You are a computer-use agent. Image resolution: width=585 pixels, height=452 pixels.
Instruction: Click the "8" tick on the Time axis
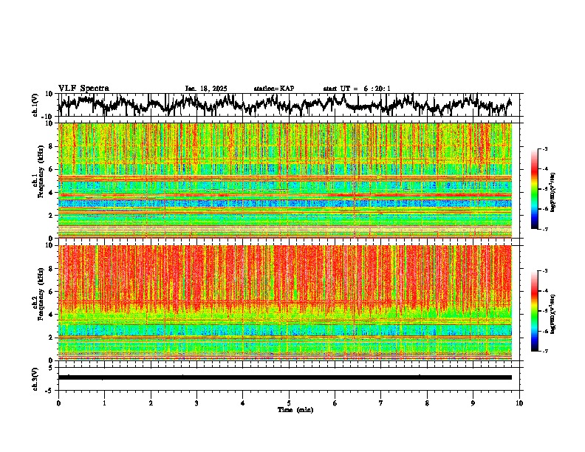(x=427, y=403)
